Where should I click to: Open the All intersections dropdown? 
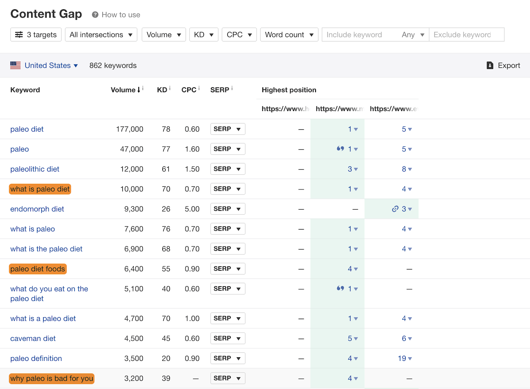coord(101,34)
